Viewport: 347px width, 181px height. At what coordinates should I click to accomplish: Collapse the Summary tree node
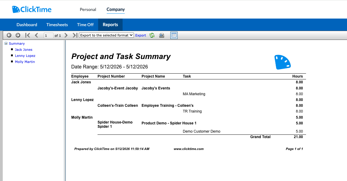coord(6,44)
